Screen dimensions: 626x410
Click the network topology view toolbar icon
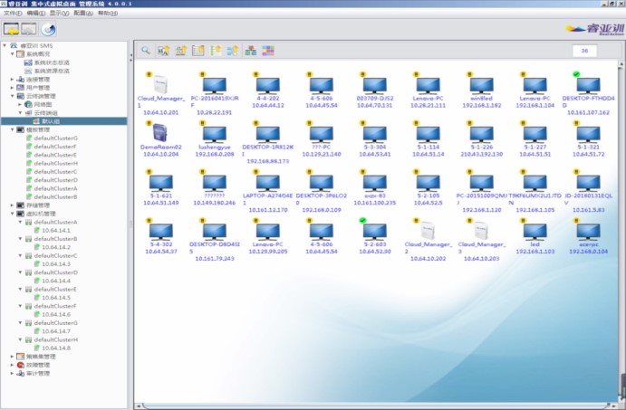(251, 51)
